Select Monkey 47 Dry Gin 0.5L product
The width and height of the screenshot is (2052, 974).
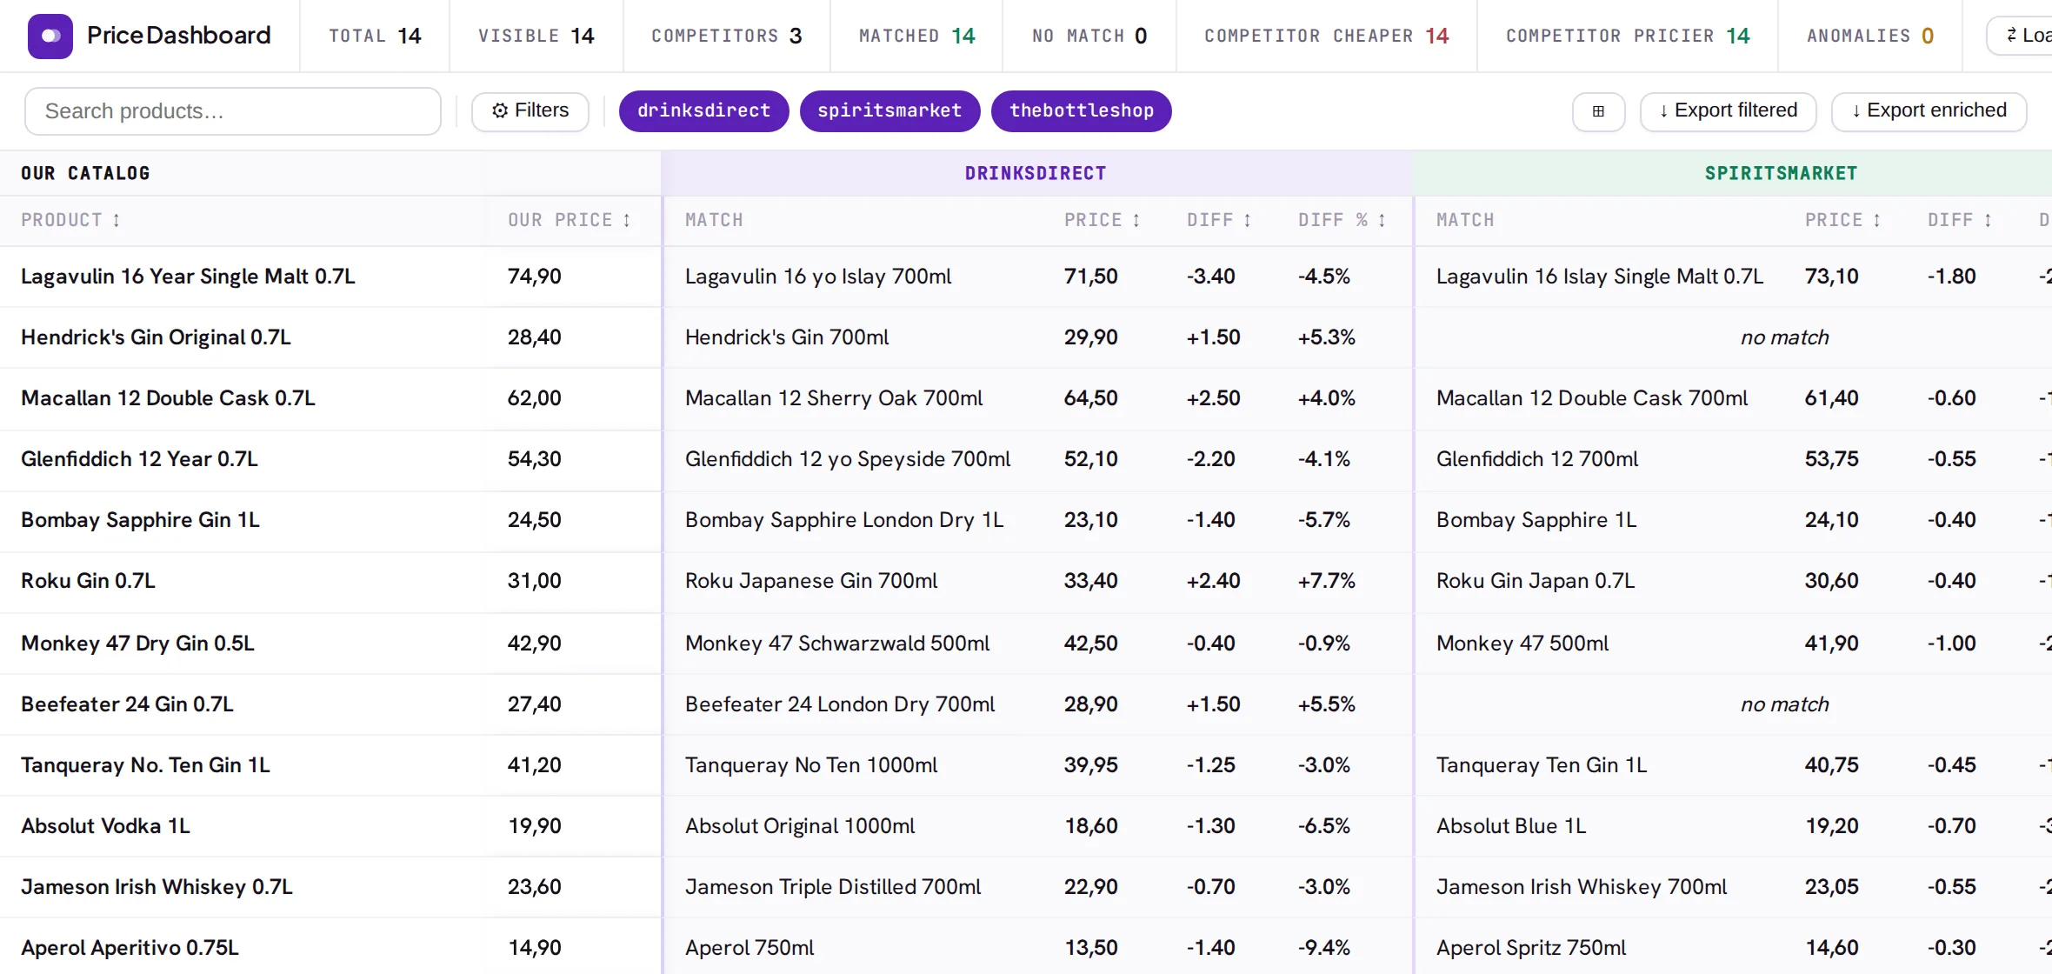click(137, 644)
